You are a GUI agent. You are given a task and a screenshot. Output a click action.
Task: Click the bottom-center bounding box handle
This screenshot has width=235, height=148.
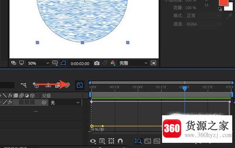point(82,43)
